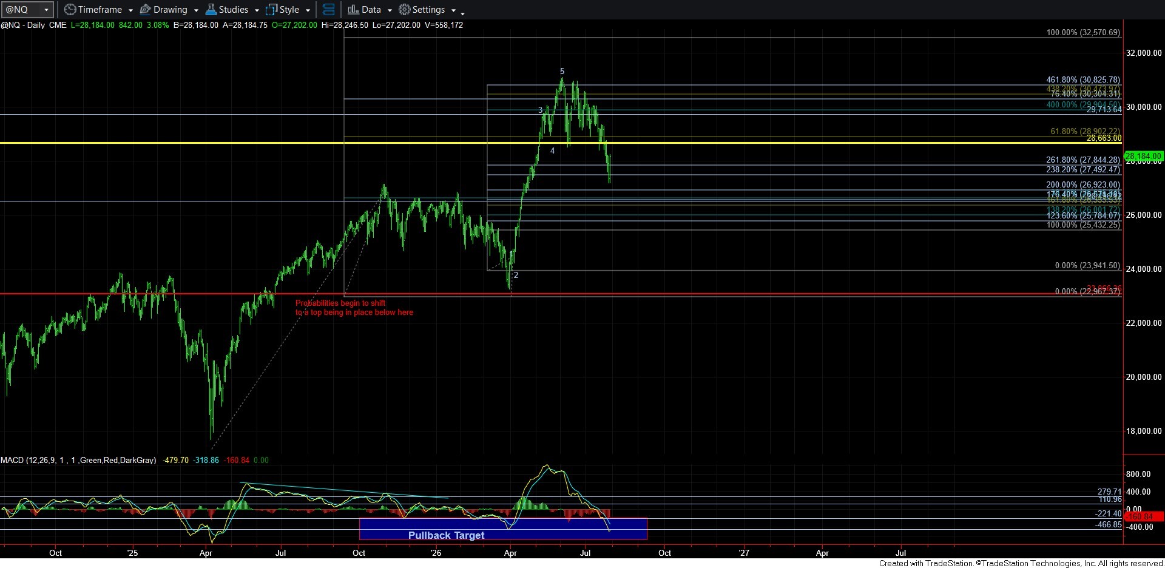The image size is (1165, 568).
Task: Expand the Data dropdown arrow
Action: coord(390,10)
